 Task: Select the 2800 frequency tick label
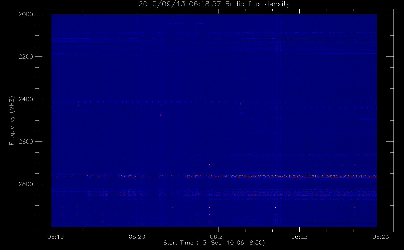(x=26, y=184)
